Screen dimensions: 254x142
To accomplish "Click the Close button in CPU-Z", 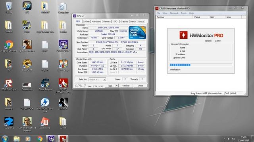I will (140, 86).
